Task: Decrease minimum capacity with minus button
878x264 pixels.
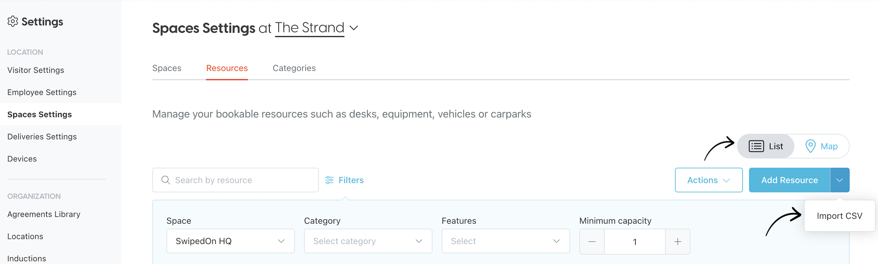Action: [x=592, y=242]
